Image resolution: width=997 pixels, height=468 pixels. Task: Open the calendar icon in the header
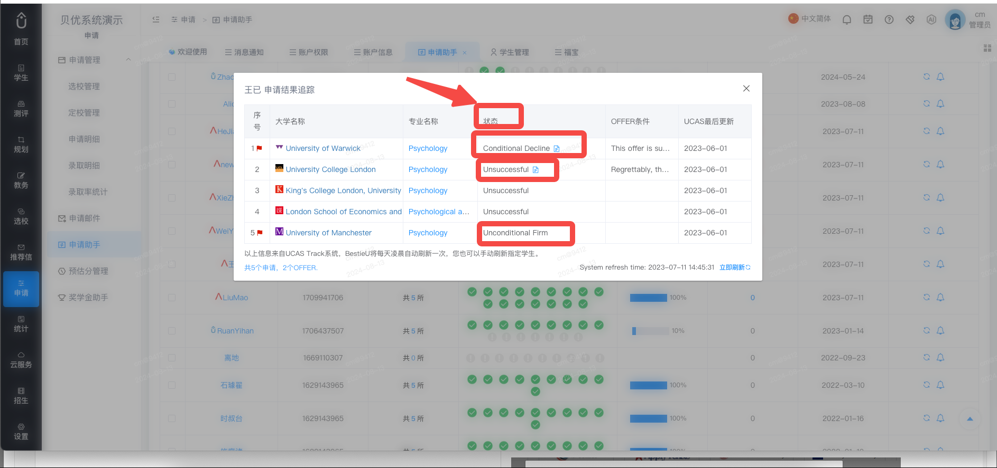868,20
